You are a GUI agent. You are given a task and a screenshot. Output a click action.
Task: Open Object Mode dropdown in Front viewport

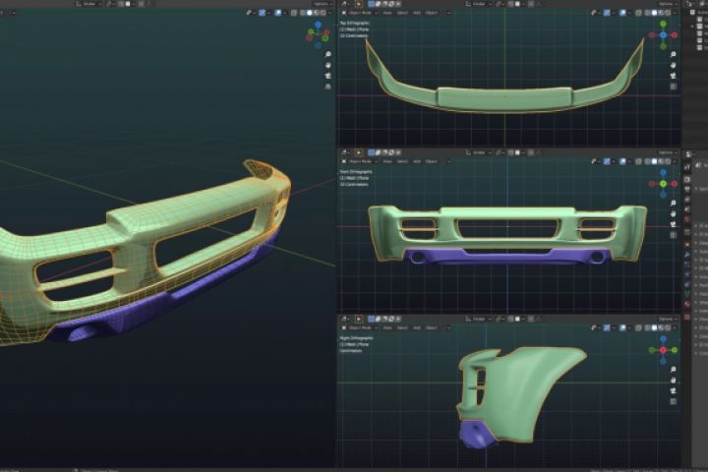[x=363, y=161]
